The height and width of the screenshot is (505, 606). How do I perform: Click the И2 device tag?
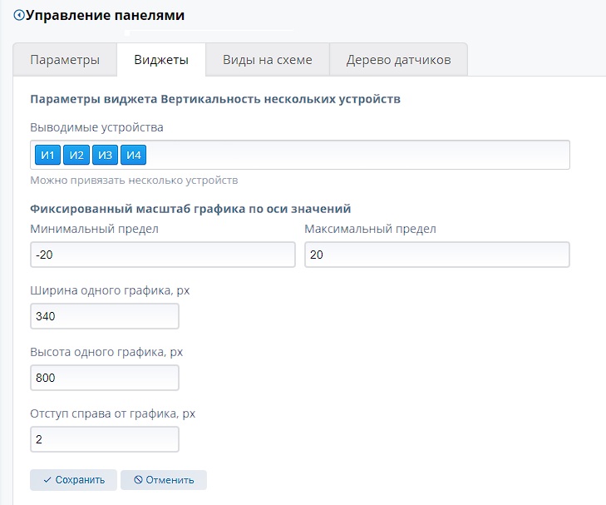point(76,155)
